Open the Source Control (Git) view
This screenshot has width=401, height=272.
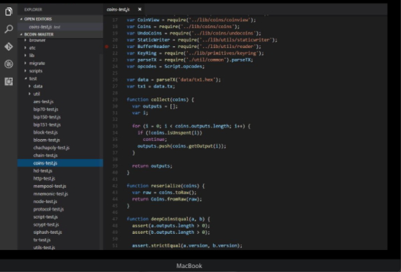tap(9, 47)
